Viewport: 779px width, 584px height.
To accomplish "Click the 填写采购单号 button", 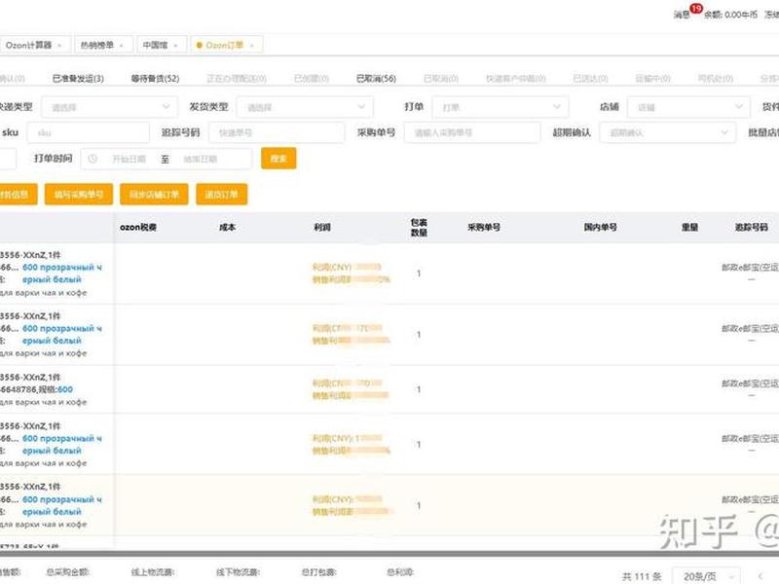I will coord(79,194).
